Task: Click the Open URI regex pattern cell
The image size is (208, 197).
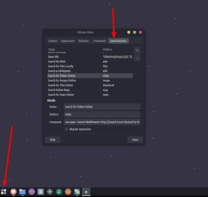Action: (x=118, y=57)
